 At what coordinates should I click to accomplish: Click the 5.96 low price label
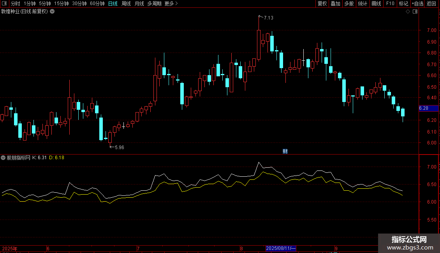120,148
